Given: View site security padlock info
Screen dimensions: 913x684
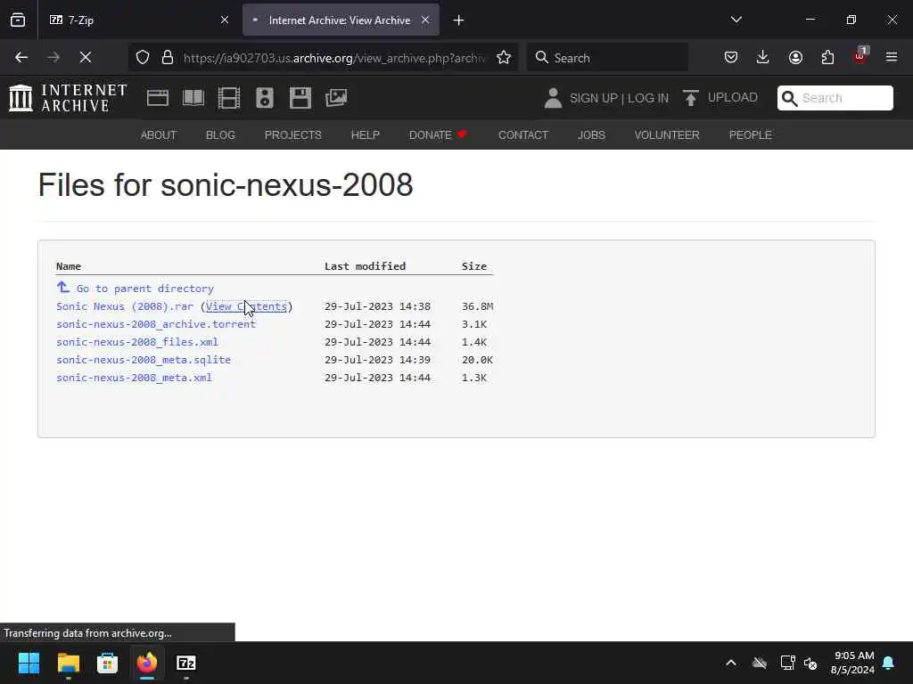Looking at the screenshot, I should 168,57.
